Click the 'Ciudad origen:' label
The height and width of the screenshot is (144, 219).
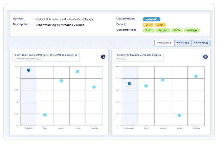pos(126,19)
